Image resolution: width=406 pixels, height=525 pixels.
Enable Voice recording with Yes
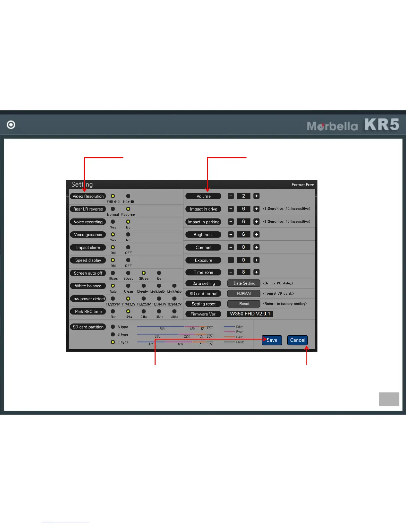tap(113, 221)
